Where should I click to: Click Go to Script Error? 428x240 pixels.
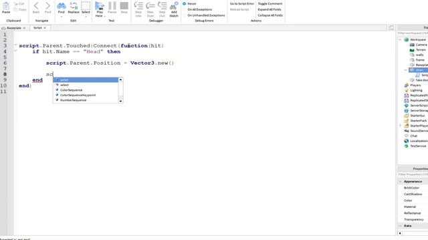click(242, 4)
